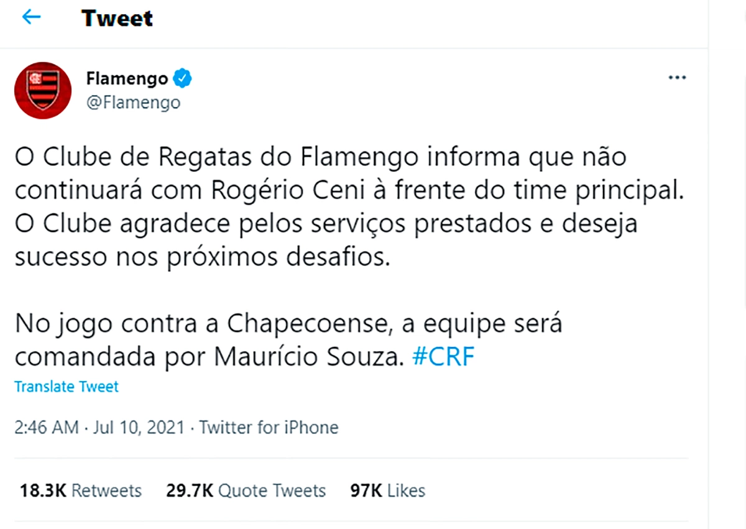The height and width of the screenshot is (529, 746).
Task: Open the three-dot more options menu
Action: (676, 78)
